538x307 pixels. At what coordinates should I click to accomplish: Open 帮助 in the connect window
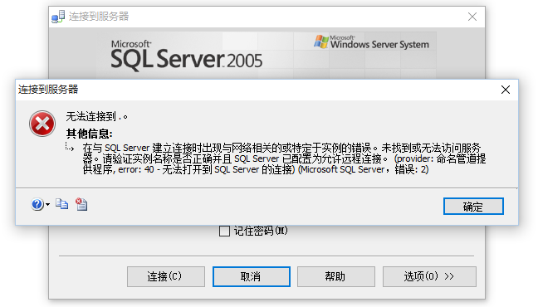pyautogui.click(x=336, y=276)
